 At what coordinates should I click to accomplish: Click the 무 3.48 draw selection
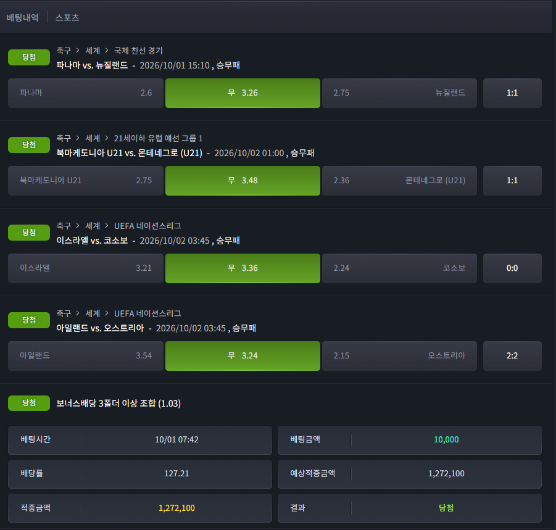243,180
